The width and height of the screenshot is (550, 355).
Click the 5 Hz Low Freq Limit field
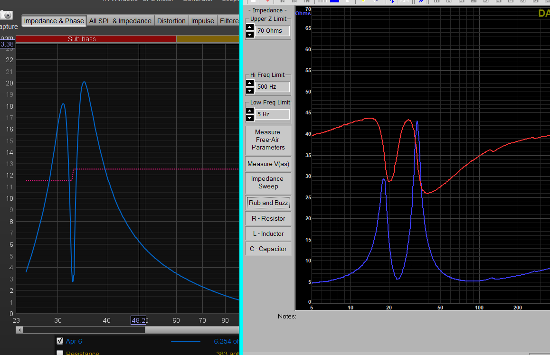[x=272, y=114]
